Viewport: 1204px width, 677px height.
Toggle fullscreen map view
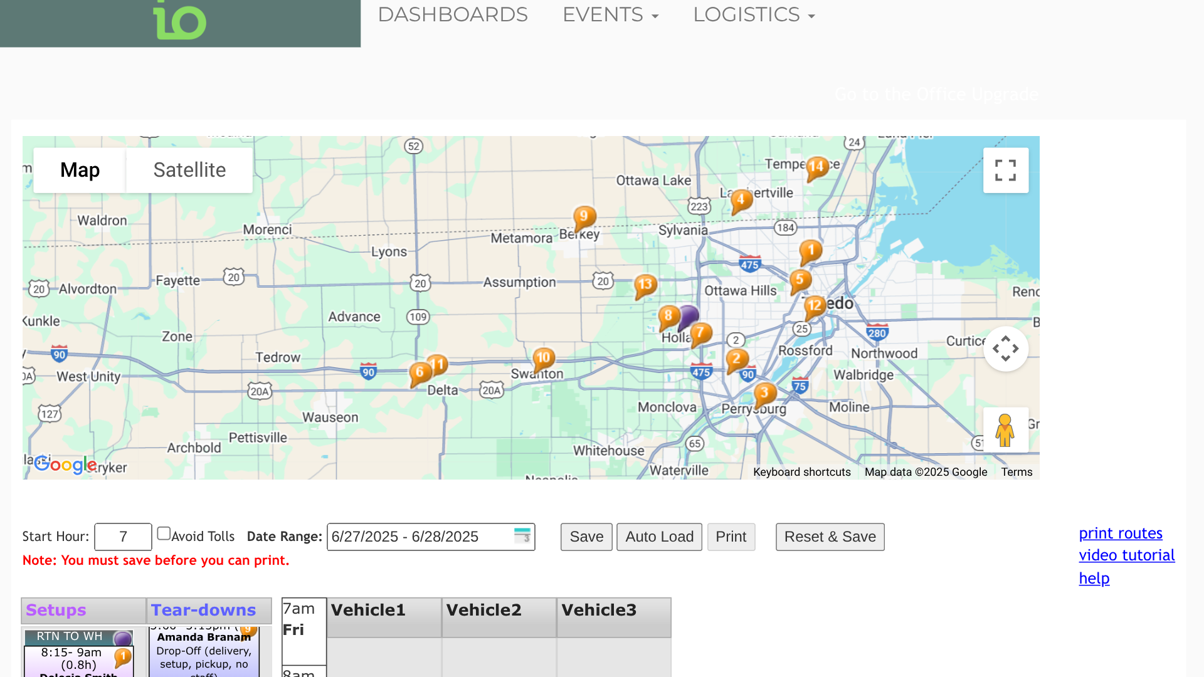tap(1005, 170)
